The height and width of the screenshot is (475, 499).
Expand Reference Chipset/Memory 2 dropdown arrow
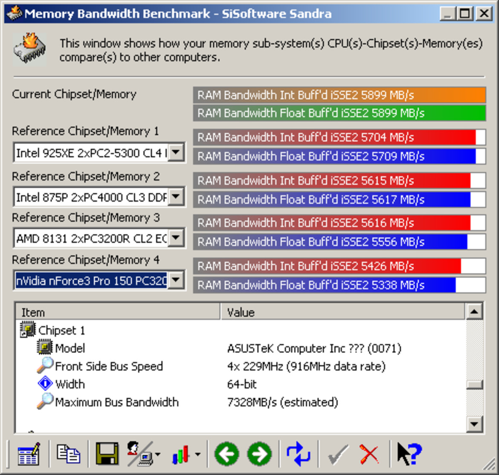click(x=176, y=197)
